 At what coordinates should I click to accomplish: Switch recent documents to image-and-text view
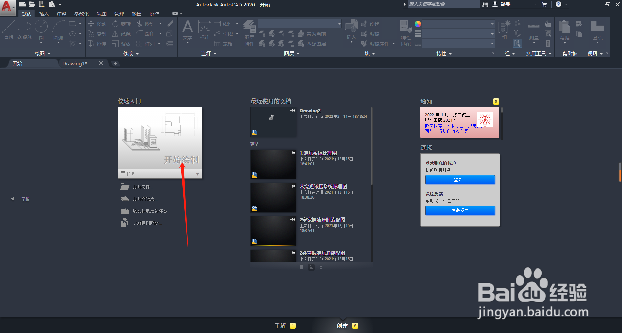coord(311,267)
